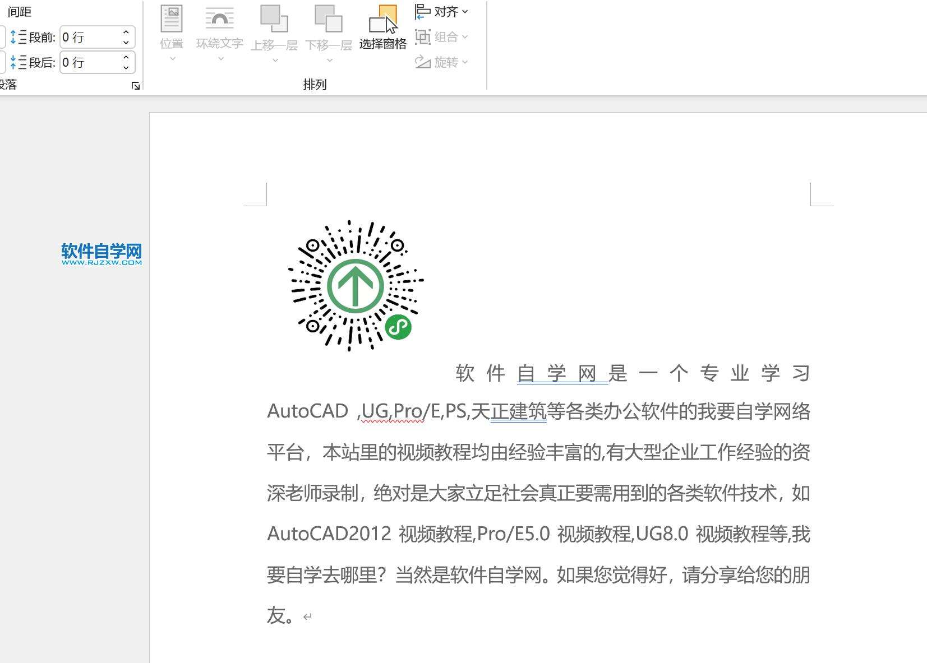Increase 段后 spacing with up arrow
This screenshot has height=663, width=927.
coord(126,57)
